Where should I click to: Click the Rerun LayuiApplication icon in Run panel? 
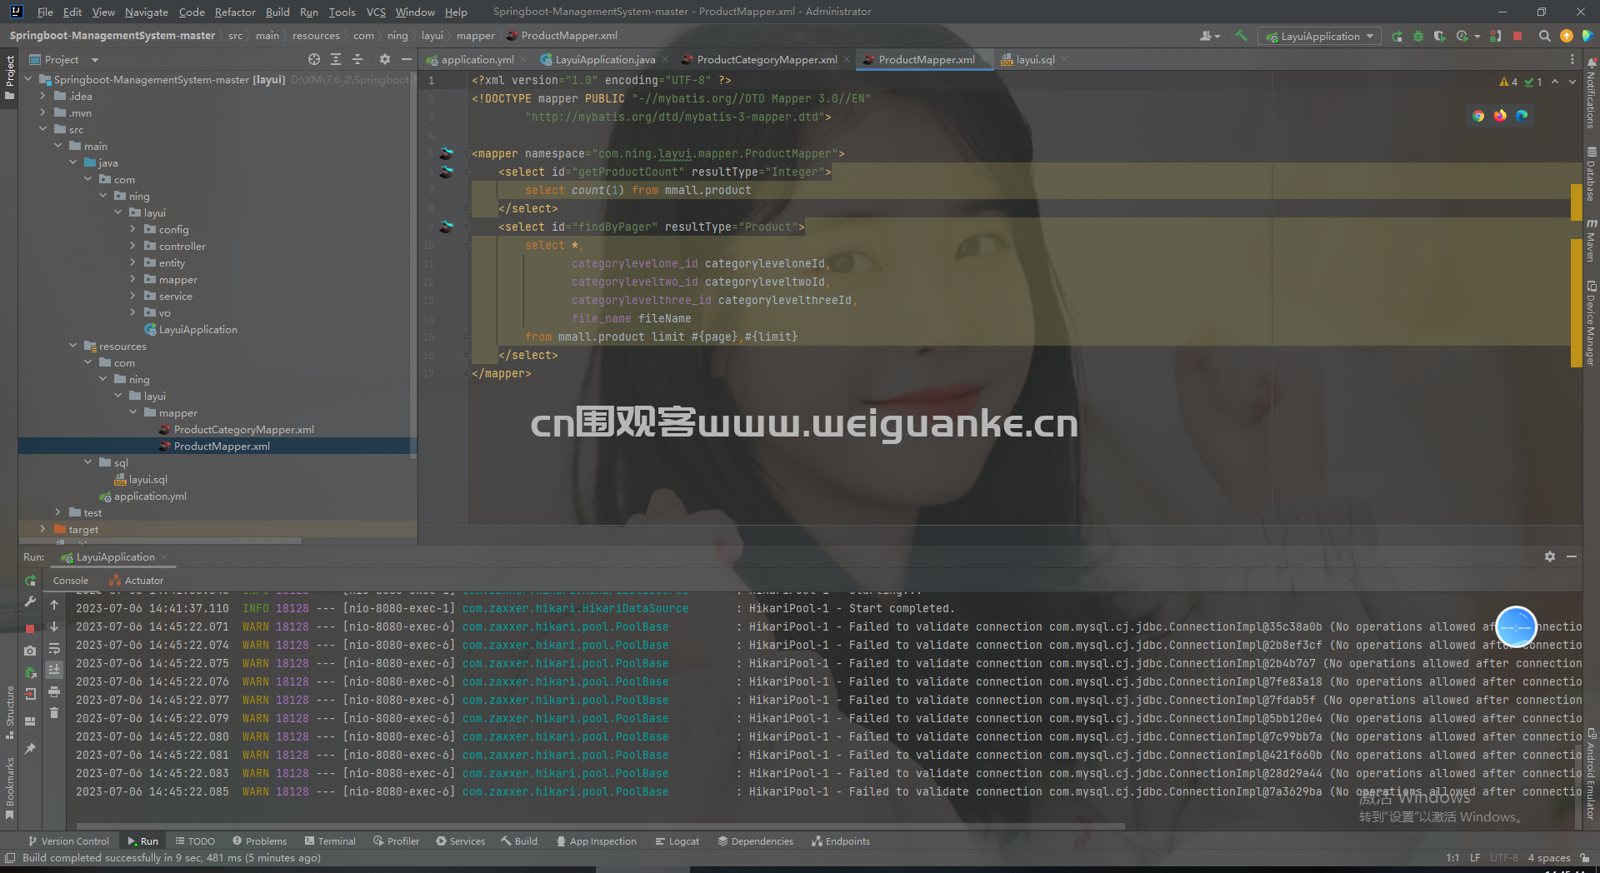coord(30,581)
